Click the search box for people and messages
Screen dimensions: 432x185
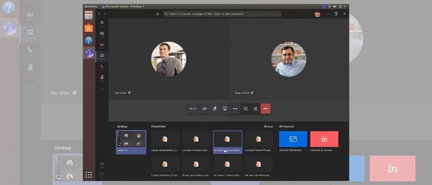tap(222, 14)
